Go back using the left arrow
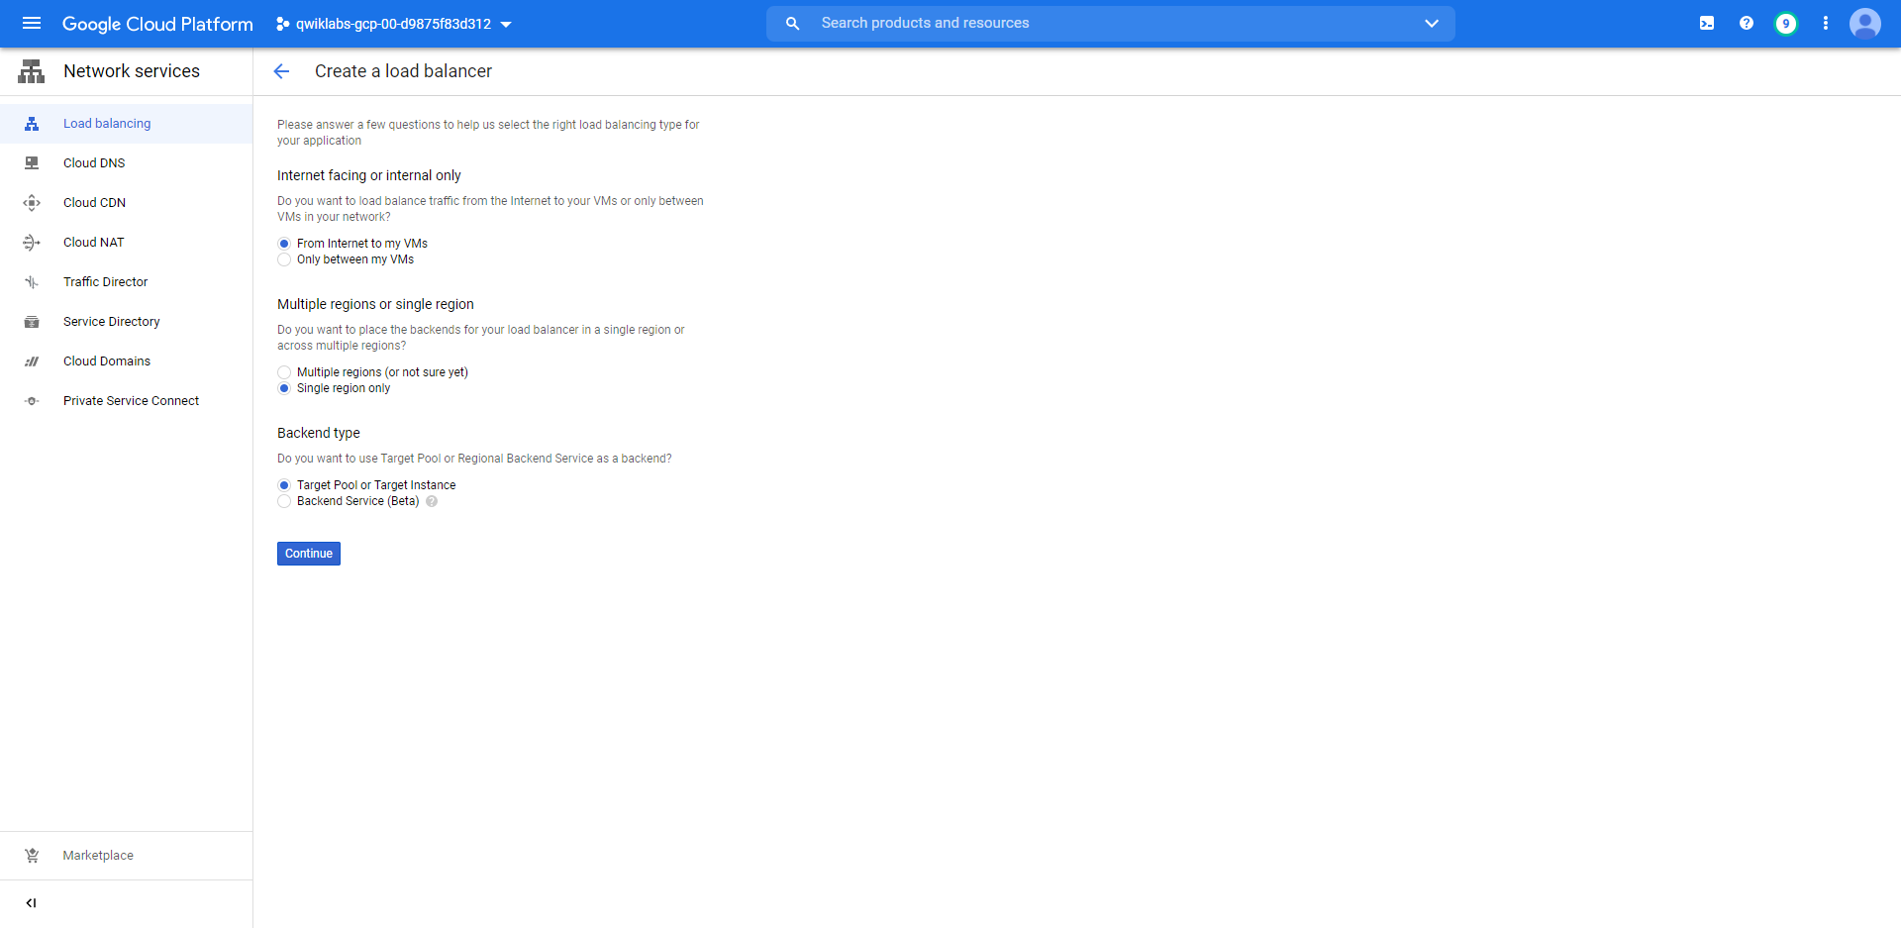 point(281,71)
